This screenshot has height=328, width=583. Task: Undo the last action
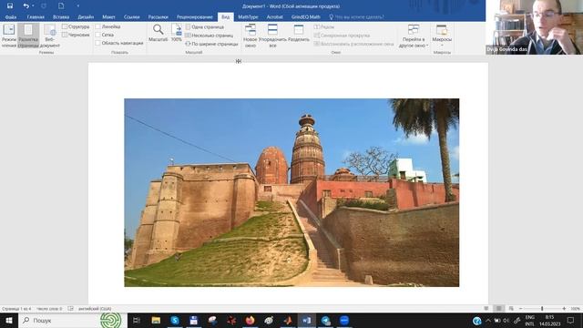click(26, 6)
